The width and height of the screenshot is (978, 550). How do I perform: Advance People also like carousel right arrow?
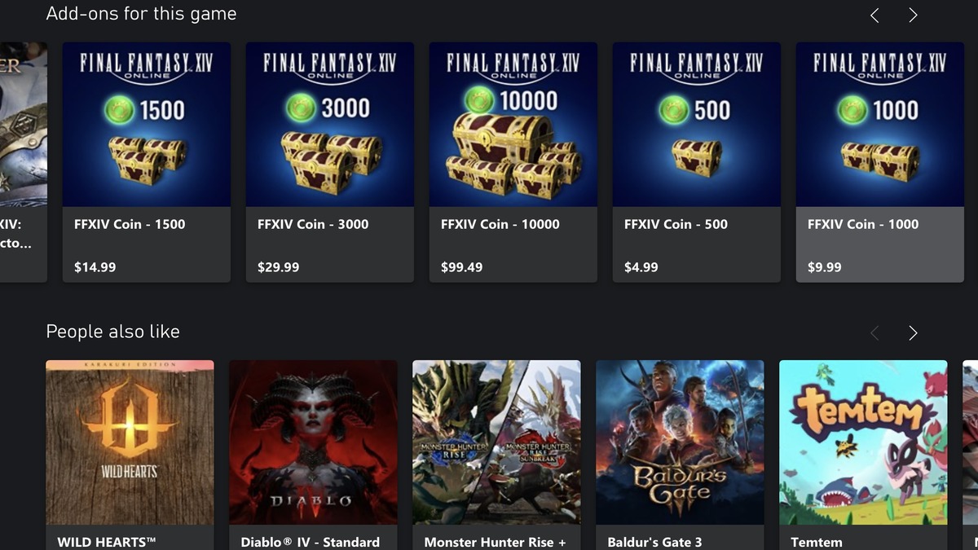click(x=913, y=333)
